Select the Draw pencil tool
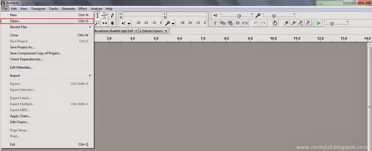The height and width of the screenshot is (151, 372). point(112,16)
